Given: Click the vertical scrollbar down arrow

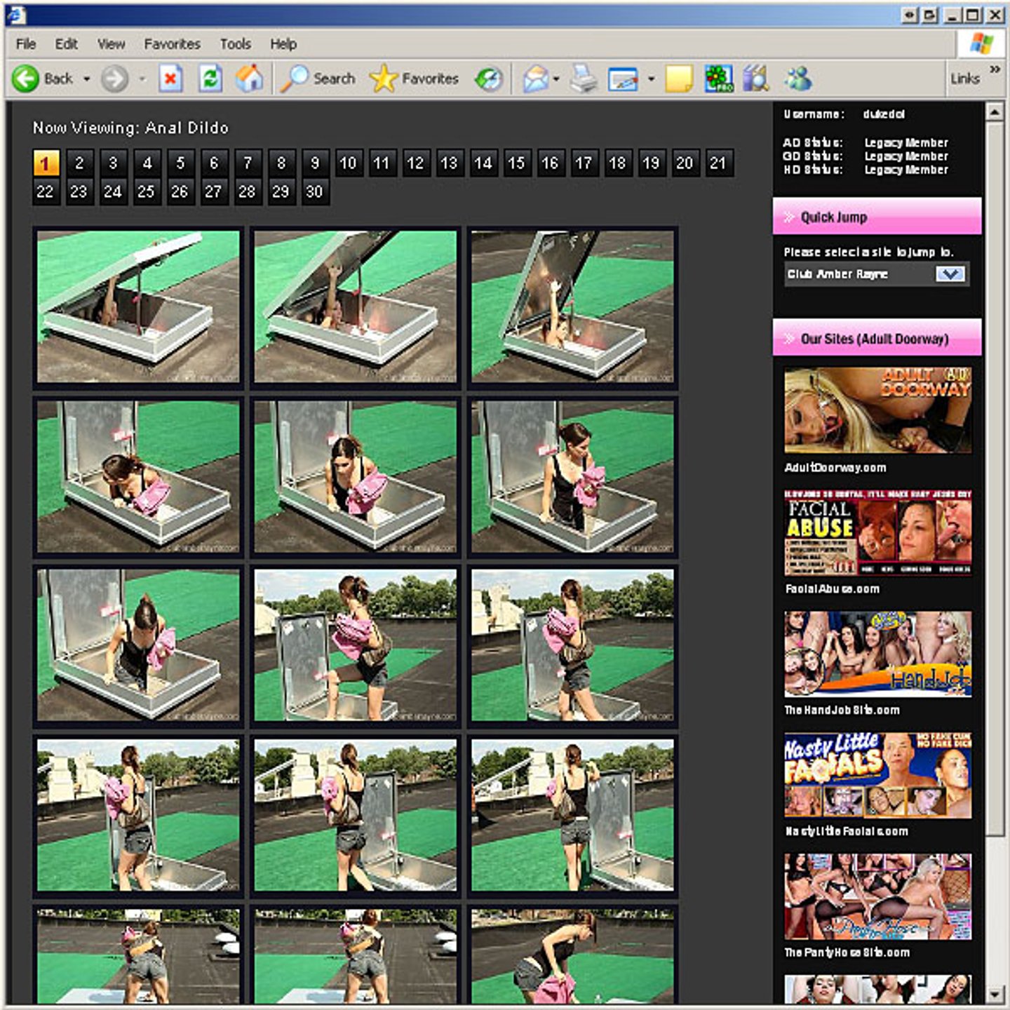Looking at the screenshot, I should 994,995.
